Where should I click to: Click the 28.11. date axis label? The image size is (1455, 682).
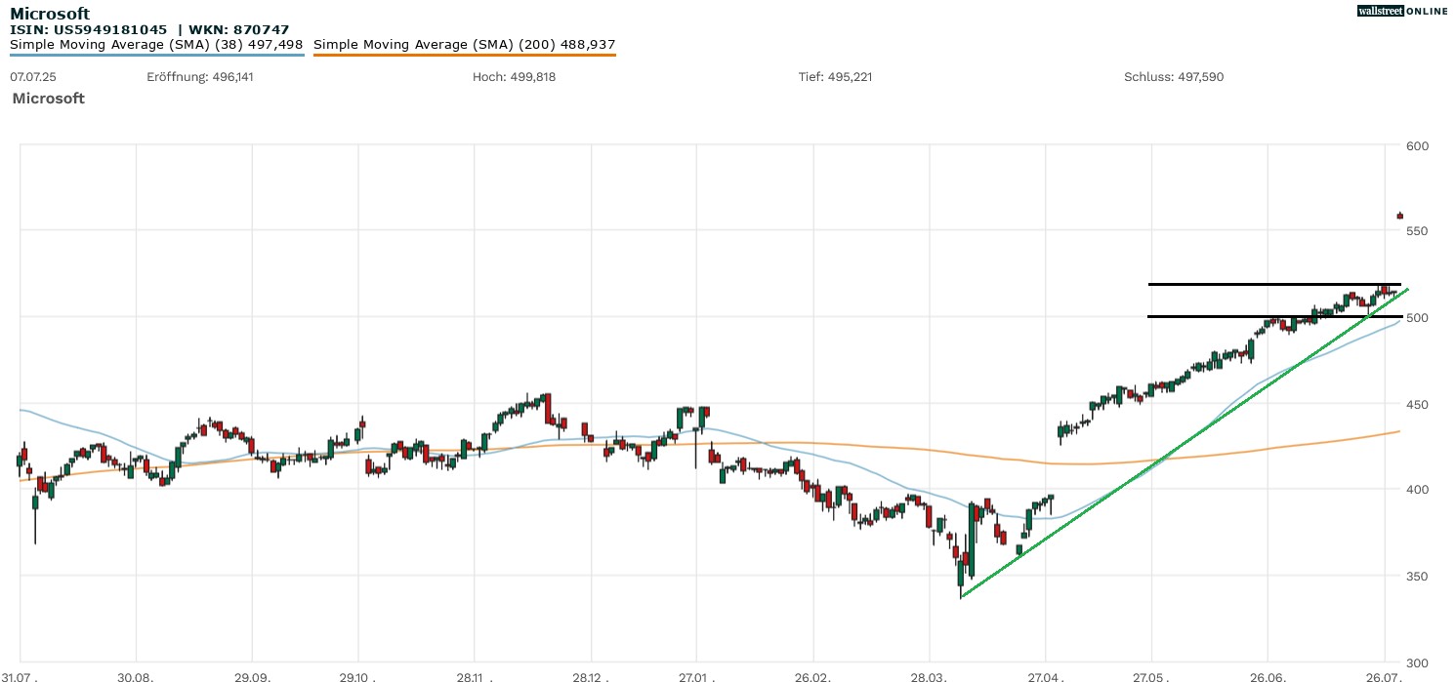coord(474,676)
